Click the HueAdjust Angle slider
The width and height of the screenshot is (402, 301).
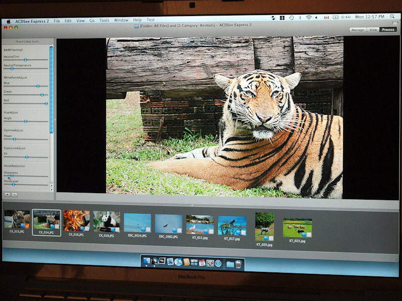click(26, 121)
